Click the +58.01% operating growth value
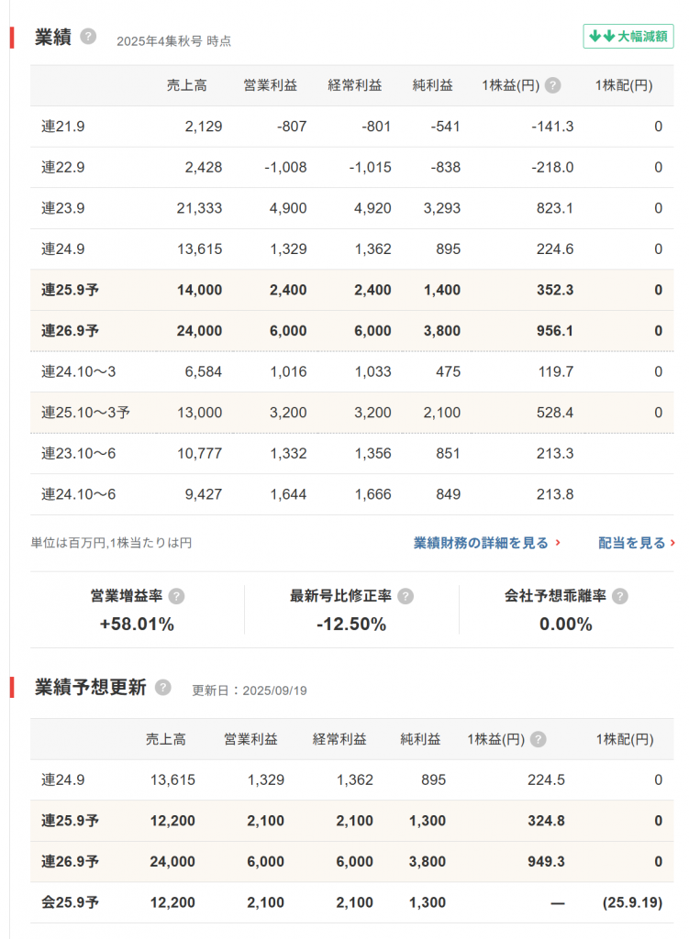Image resolution: width=689 pixels, height=939 pixels. click(x=138, y=624)
